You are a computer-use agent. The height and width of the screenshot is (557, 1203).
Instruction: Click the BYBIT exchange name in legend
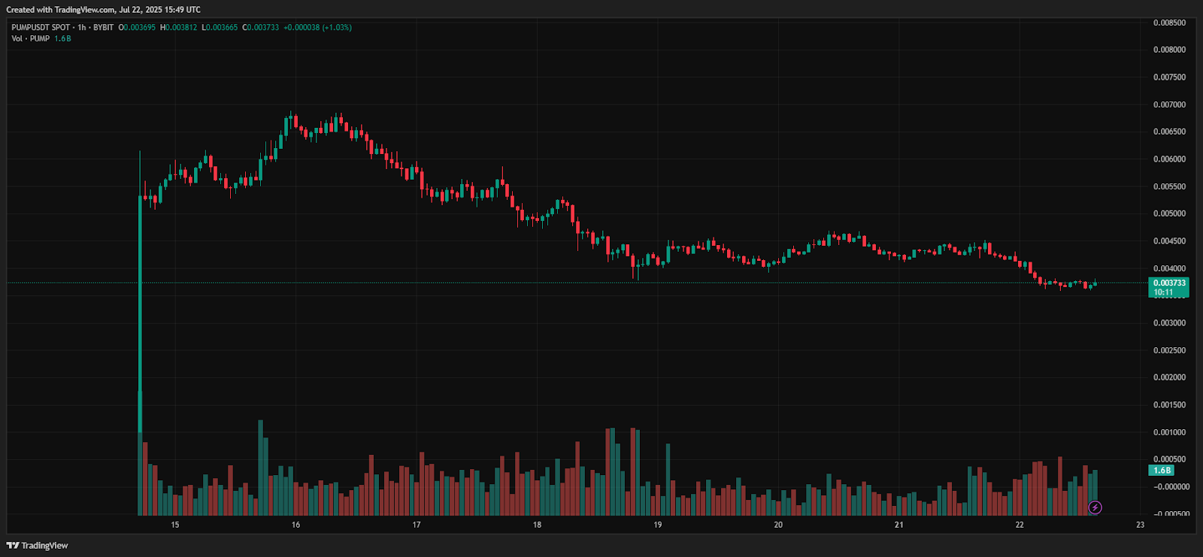coord(103,28)
